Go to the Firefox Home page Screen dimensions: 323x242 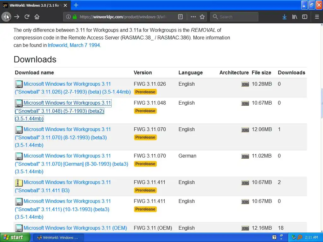pos(37,17)
